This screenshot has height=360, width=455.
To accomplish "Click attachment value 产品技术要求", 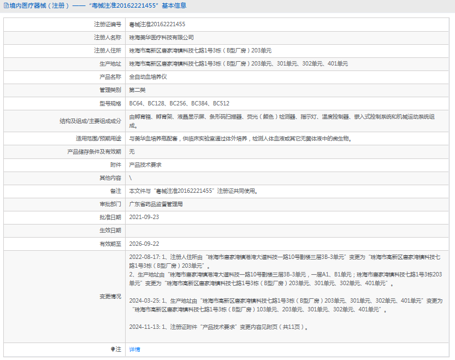I will tap(145, 165).
